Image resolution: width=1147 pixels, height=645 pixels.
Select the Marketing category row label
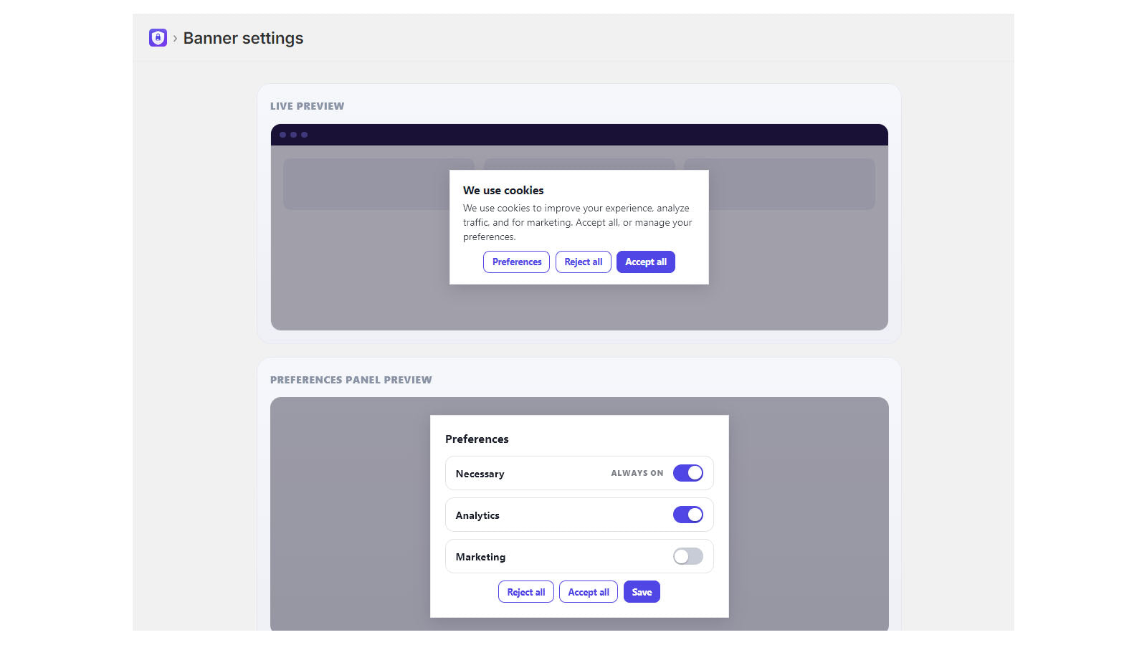tap(480, 557)
